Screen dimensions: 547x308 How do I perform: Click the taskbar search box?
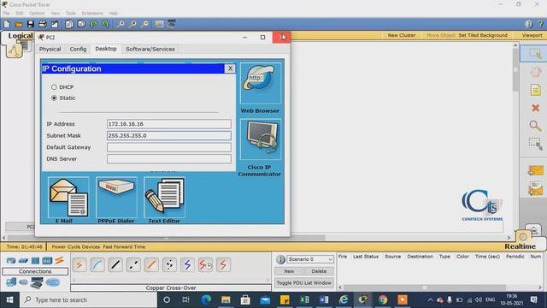coord(88,300)
